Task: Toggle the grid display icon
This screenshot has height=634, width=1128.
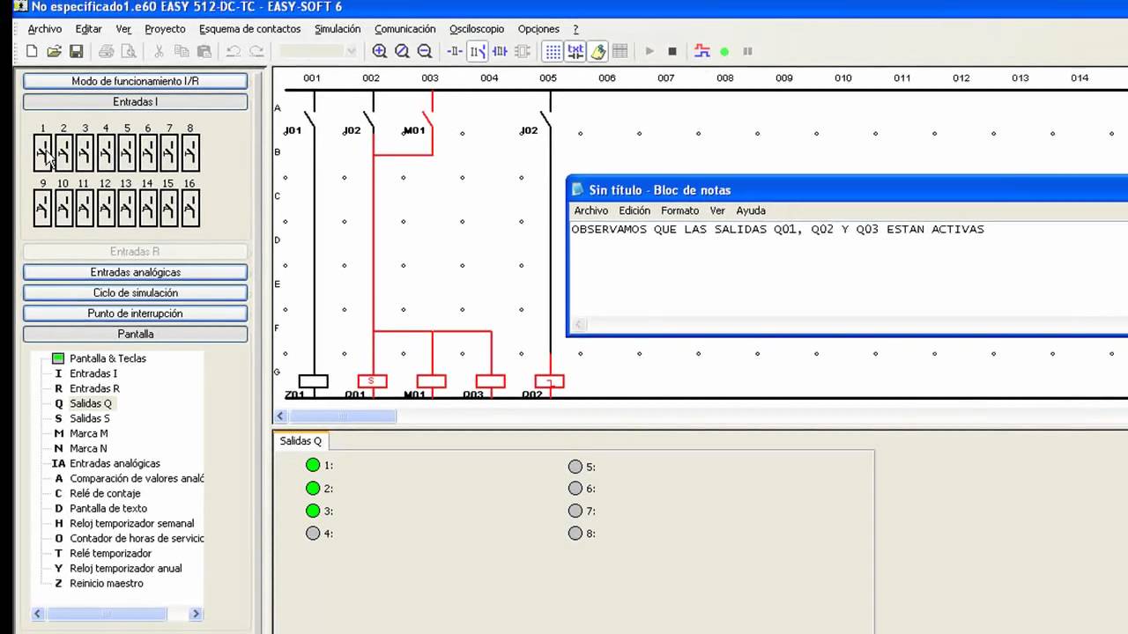Action: (553, 51)
